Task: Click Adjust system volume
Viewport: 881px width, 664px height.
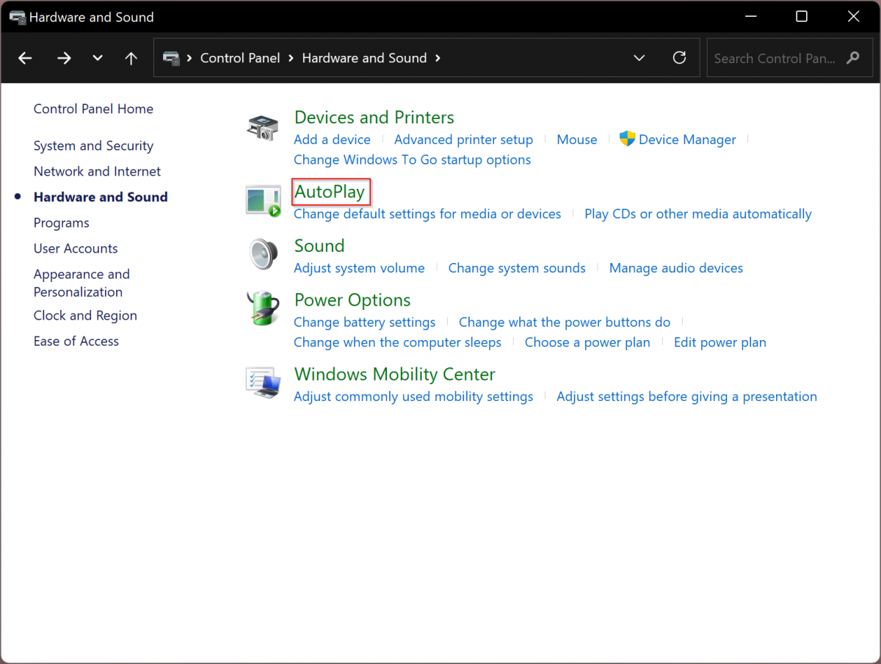Action: tap(359, 268)
